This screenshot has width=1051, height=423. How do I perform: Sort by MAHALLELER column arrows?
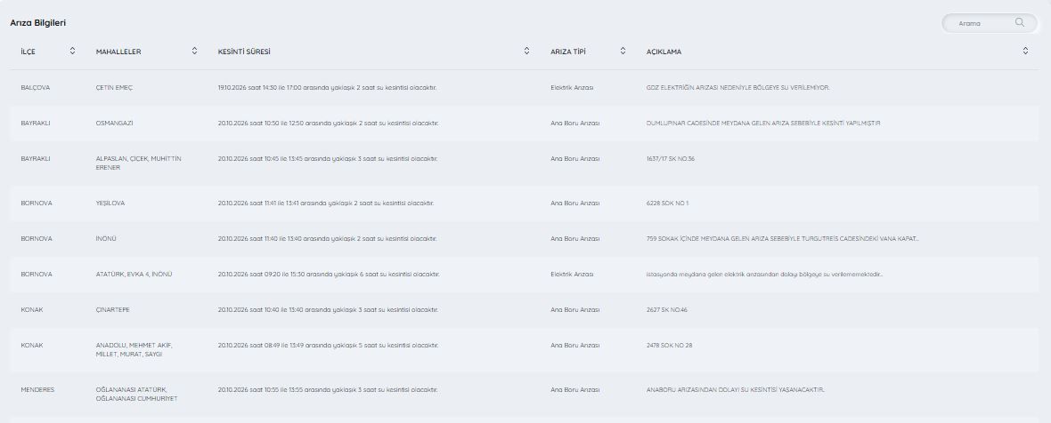[194, 51]
